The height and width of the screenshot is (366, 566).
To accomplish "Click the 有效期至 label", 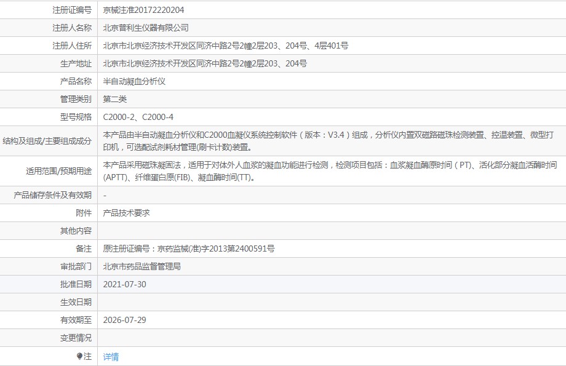I will pyautogui.click(x=76, y=320).
